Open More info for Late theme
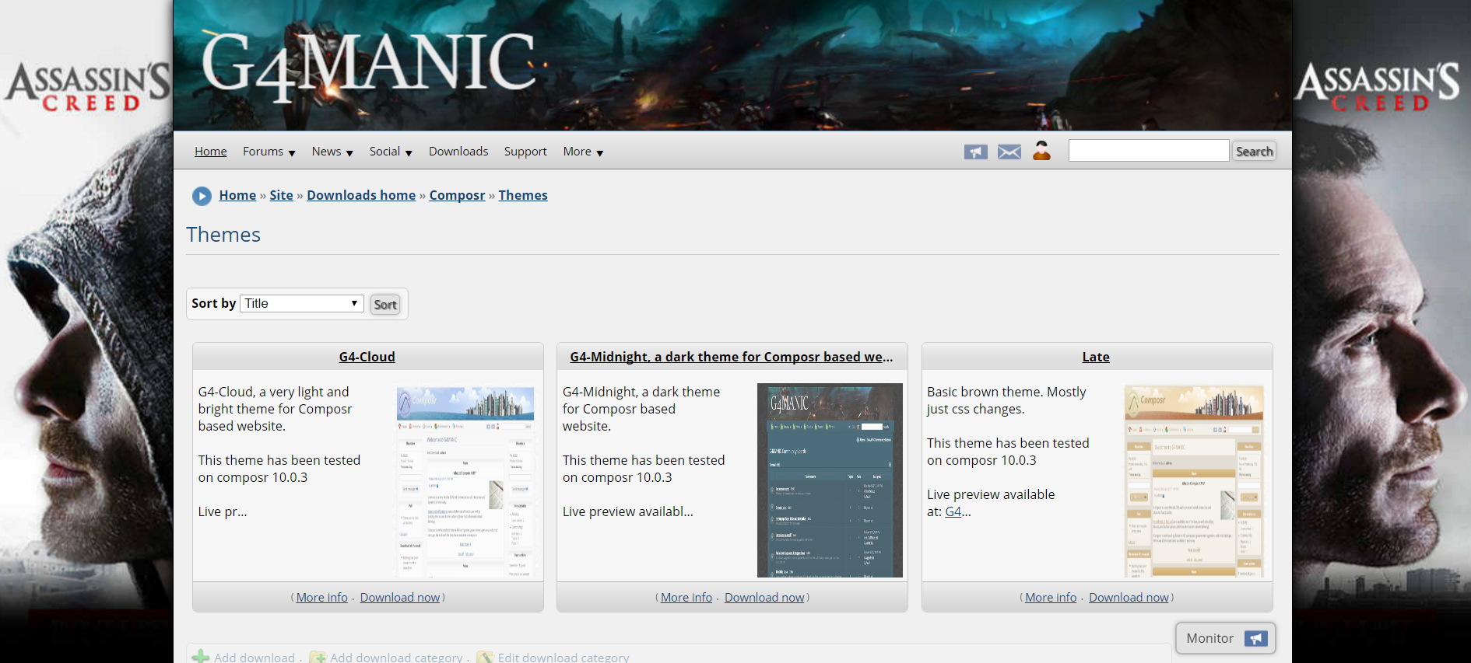 point(1051,597)
